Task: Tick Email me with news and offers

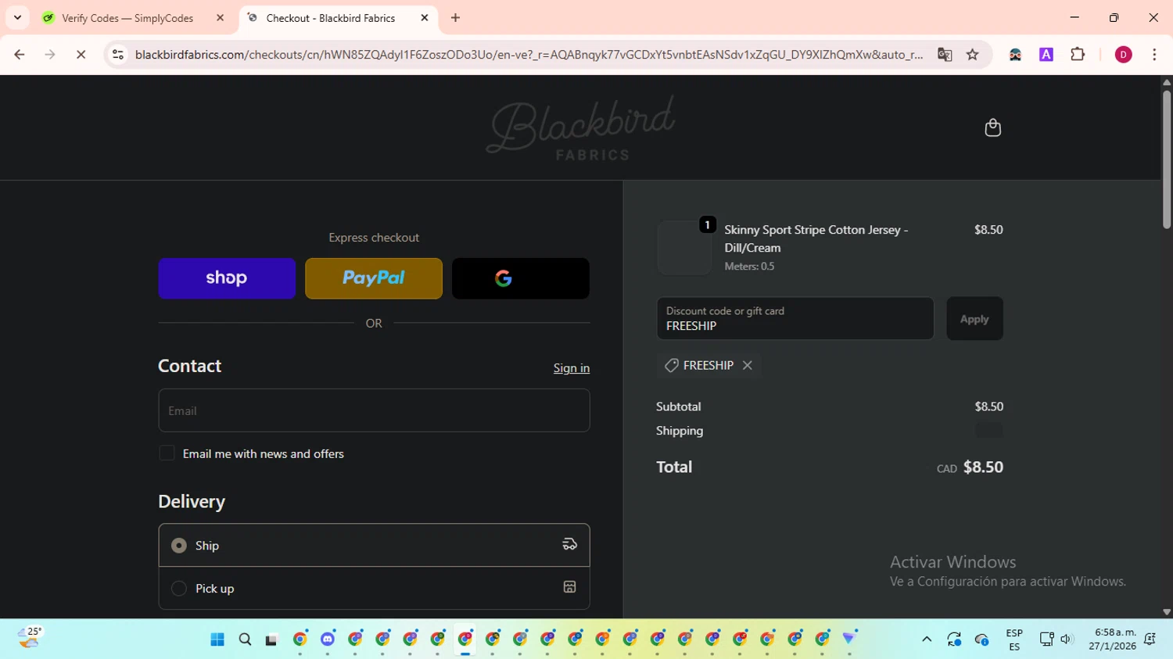Action: click(x=167, y=453)
